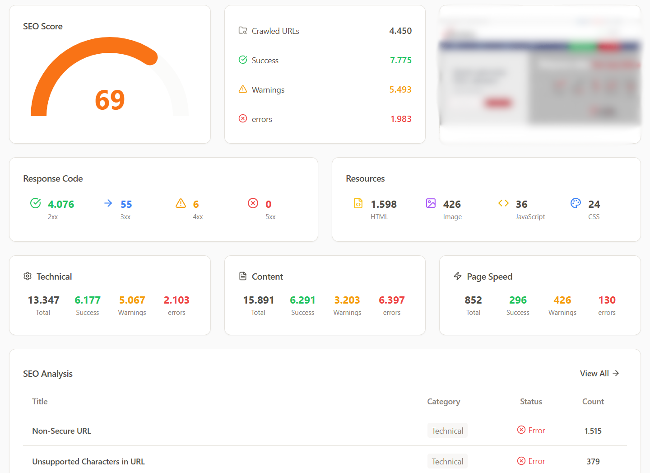Click the Page Speed lightning icon
This screenshot has height=473, width=650.
(x=458, y=276)
